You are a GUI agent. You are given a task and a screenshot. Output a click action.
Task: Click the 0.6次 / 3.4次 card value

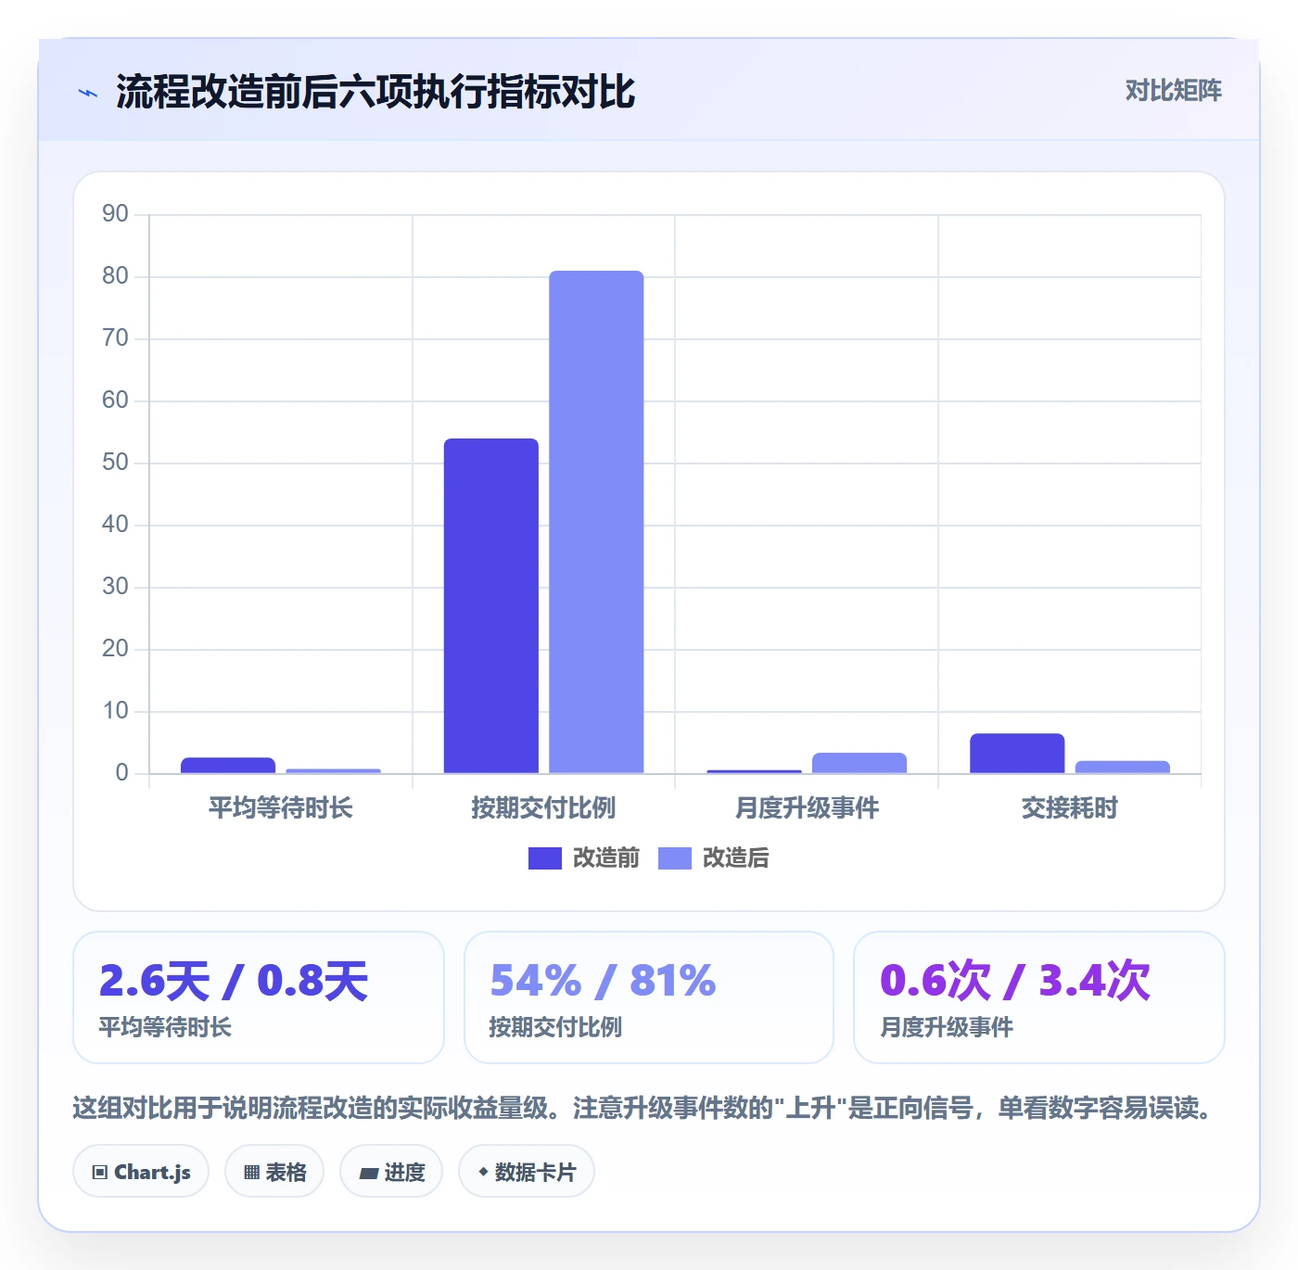coord(1015,981)
